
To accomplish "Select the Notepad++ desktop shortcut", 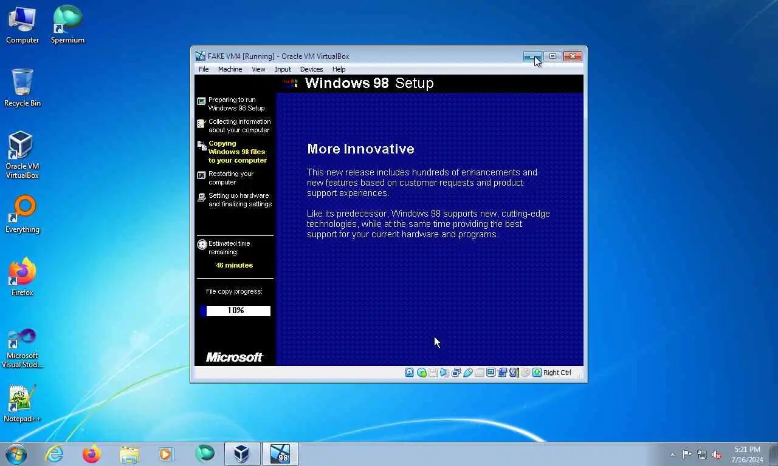I will pos(22,404).
